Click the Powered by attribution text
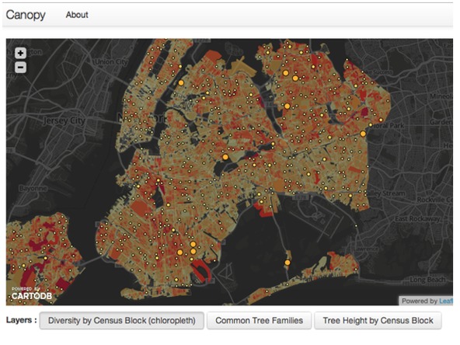Viewport: 460px width, 345px height. [420, 301]
